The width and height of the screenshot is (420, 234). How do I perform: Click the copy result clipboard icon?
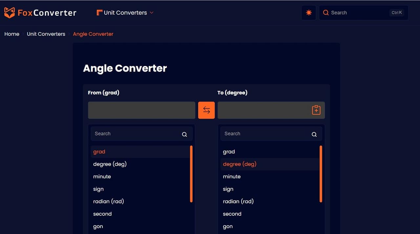click(316, 110)
